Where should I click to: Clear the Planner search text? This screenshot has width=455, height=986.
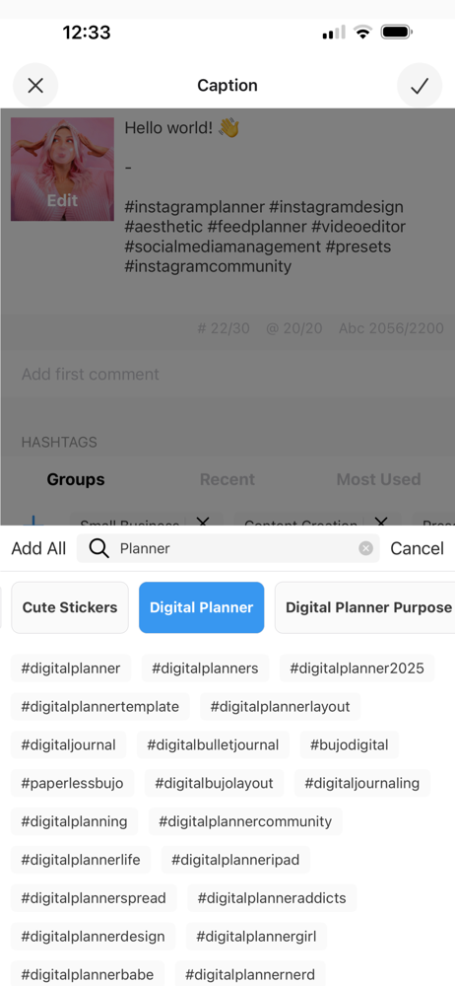pos(365,548)
